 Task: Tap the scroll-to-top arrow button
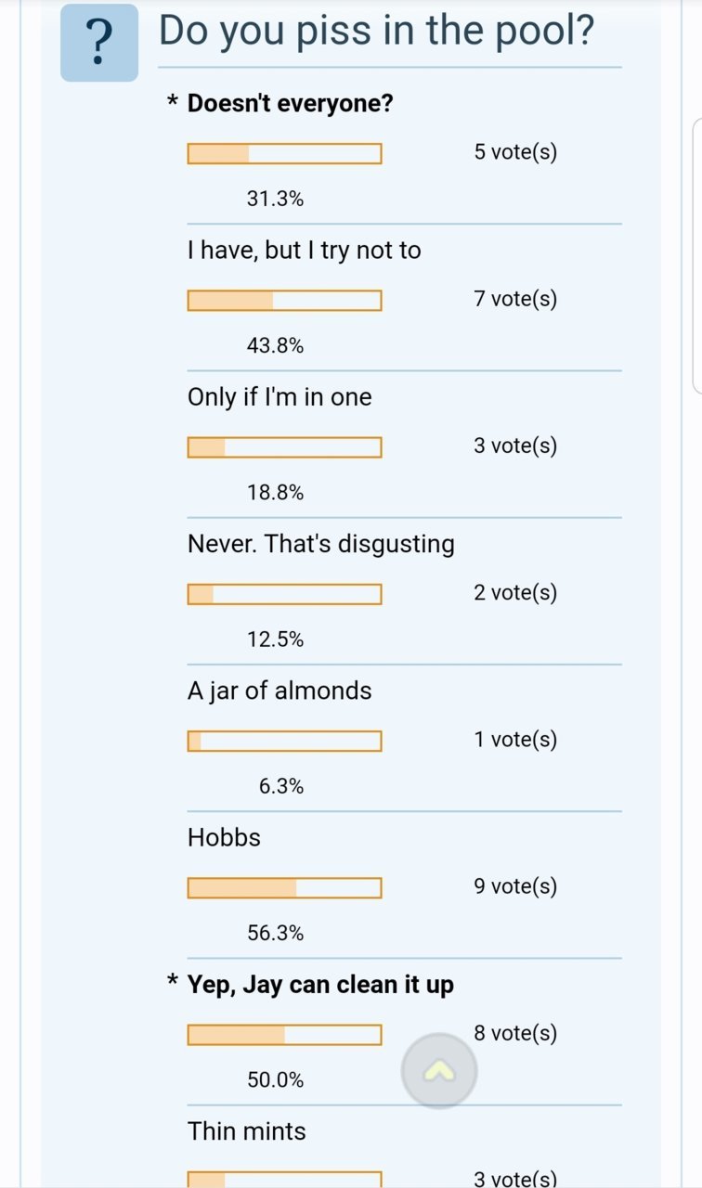439,1071
